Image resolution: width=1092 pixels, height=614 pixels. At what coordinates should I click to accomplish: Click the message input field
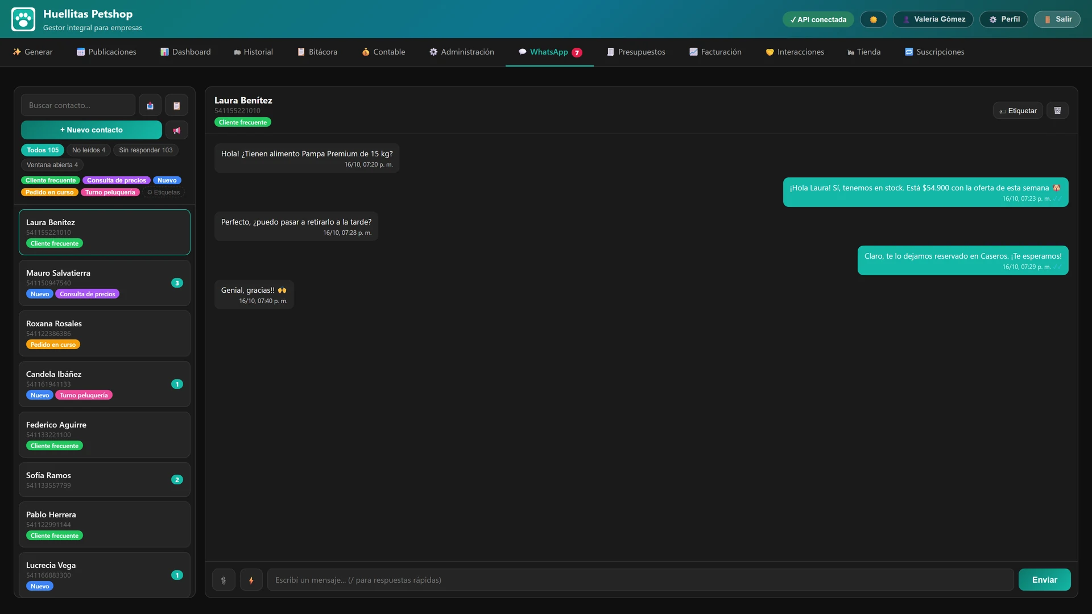click(x=640, y=580)
